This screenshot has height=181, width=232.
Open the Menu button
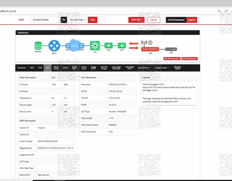(154, 20)
